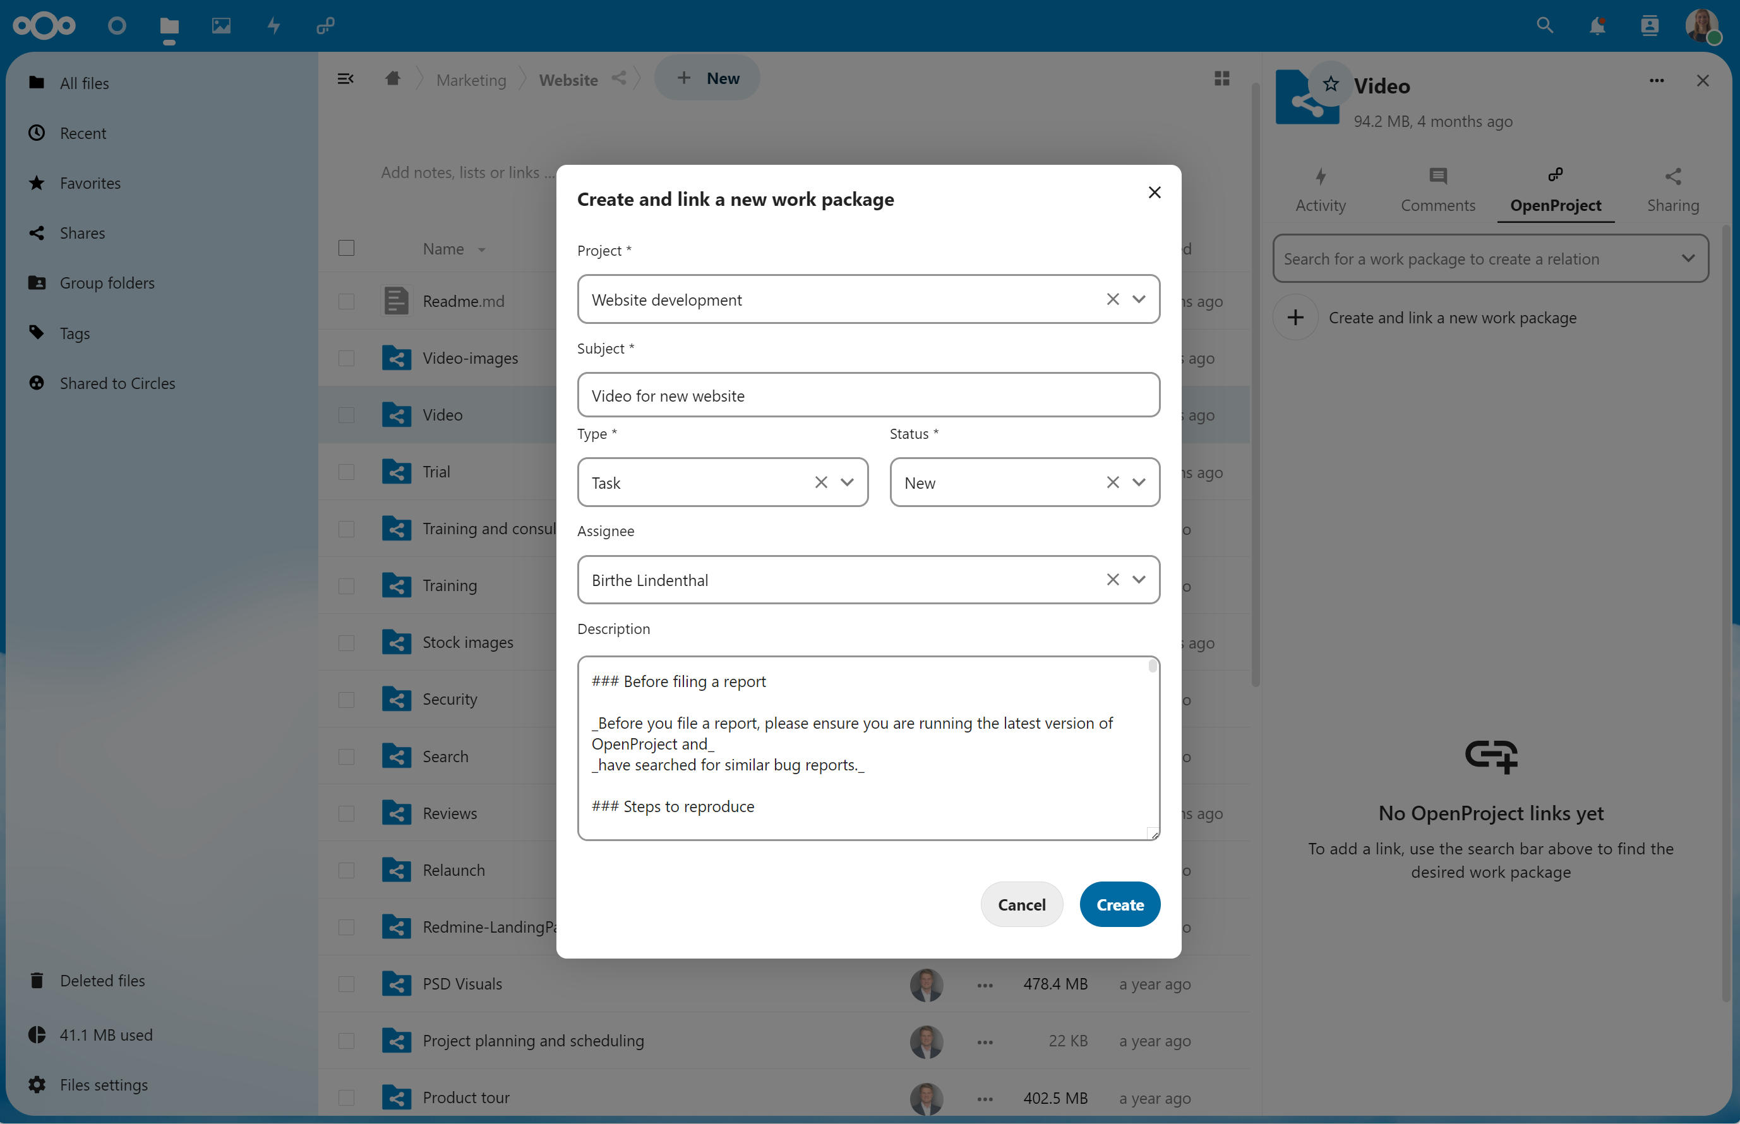This screenshot has width=1740, height=1124.
Task: Open the Activity app in the header
Action: 273,27
